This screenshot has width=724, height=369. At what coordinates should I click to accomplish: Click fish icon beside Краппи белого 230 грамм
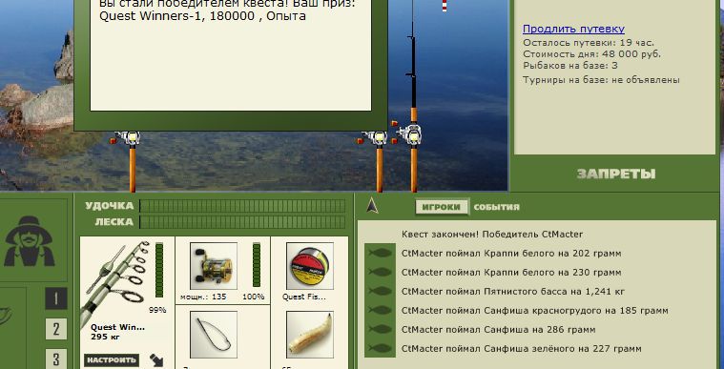coord(381,272)
